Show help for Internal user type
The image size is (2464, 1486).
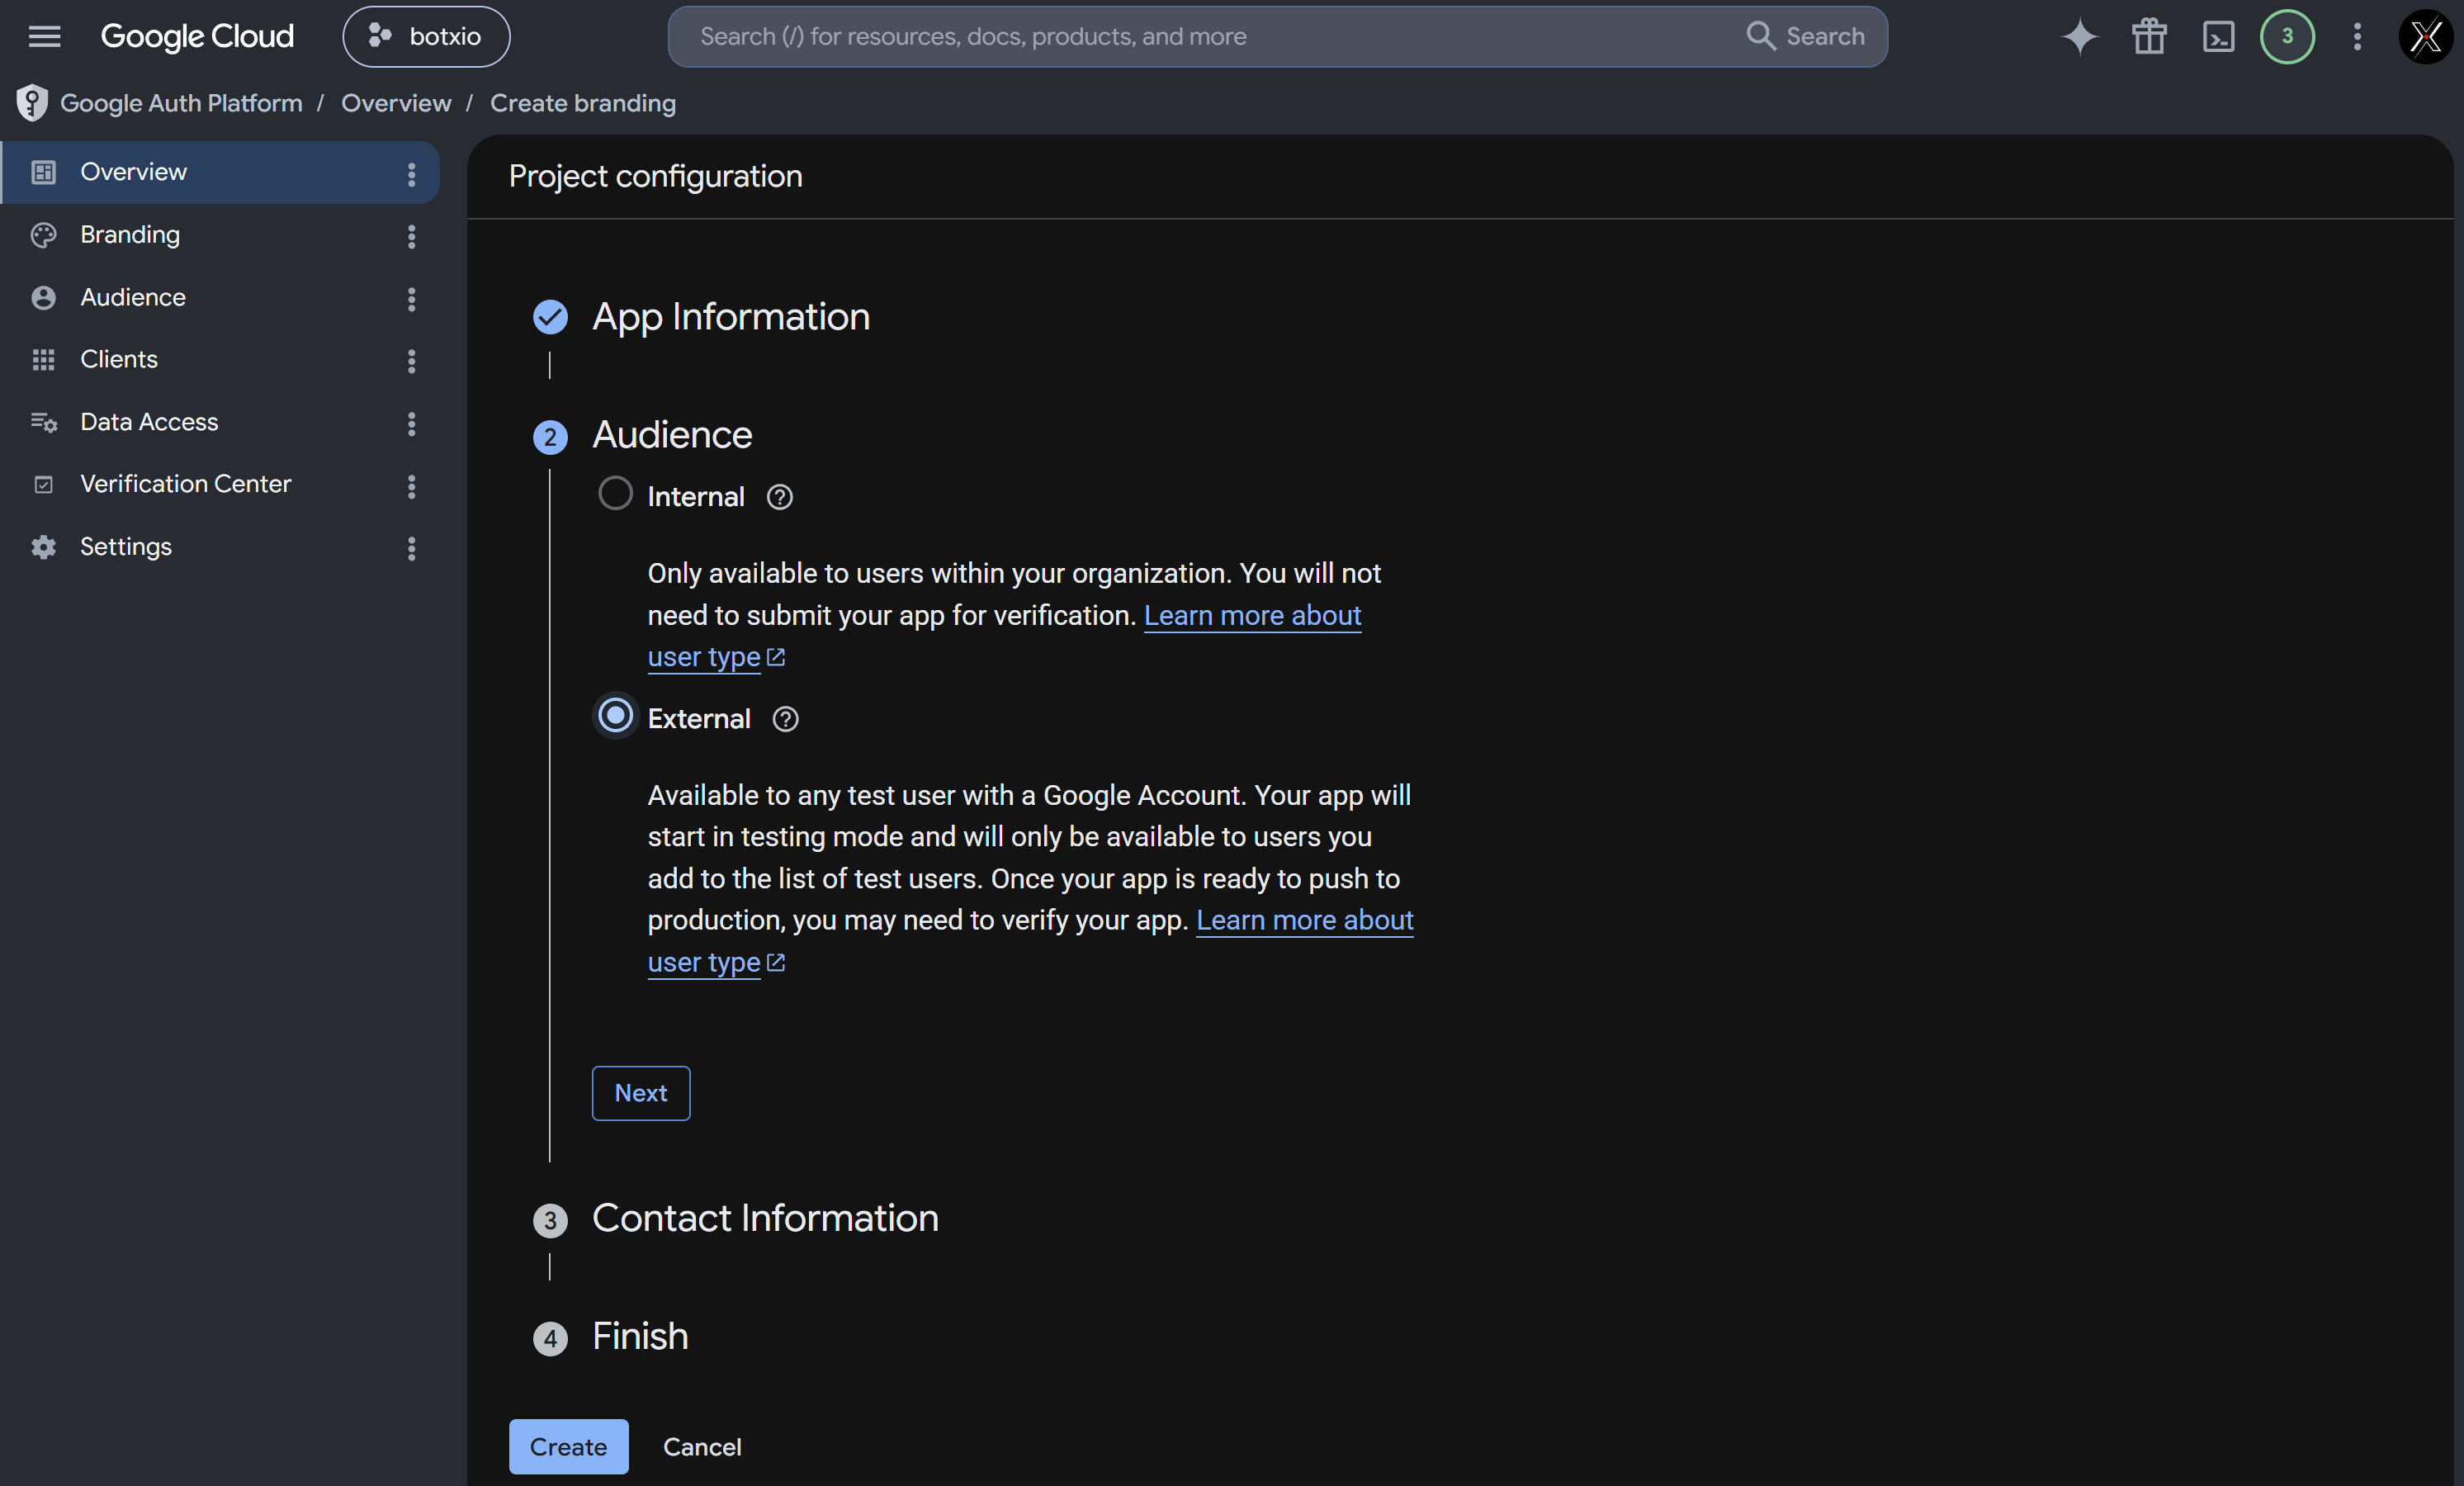(779, 497)
